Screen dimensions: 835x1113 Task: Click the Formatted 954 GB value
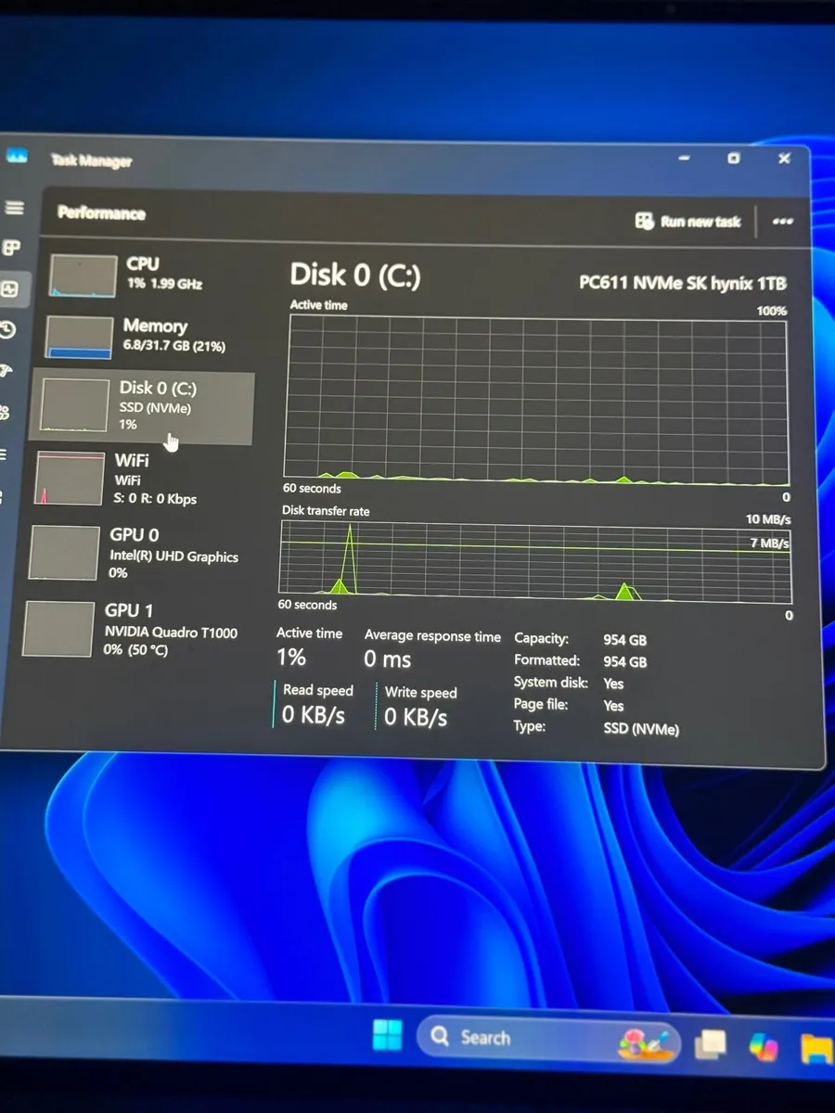(625, 662)
